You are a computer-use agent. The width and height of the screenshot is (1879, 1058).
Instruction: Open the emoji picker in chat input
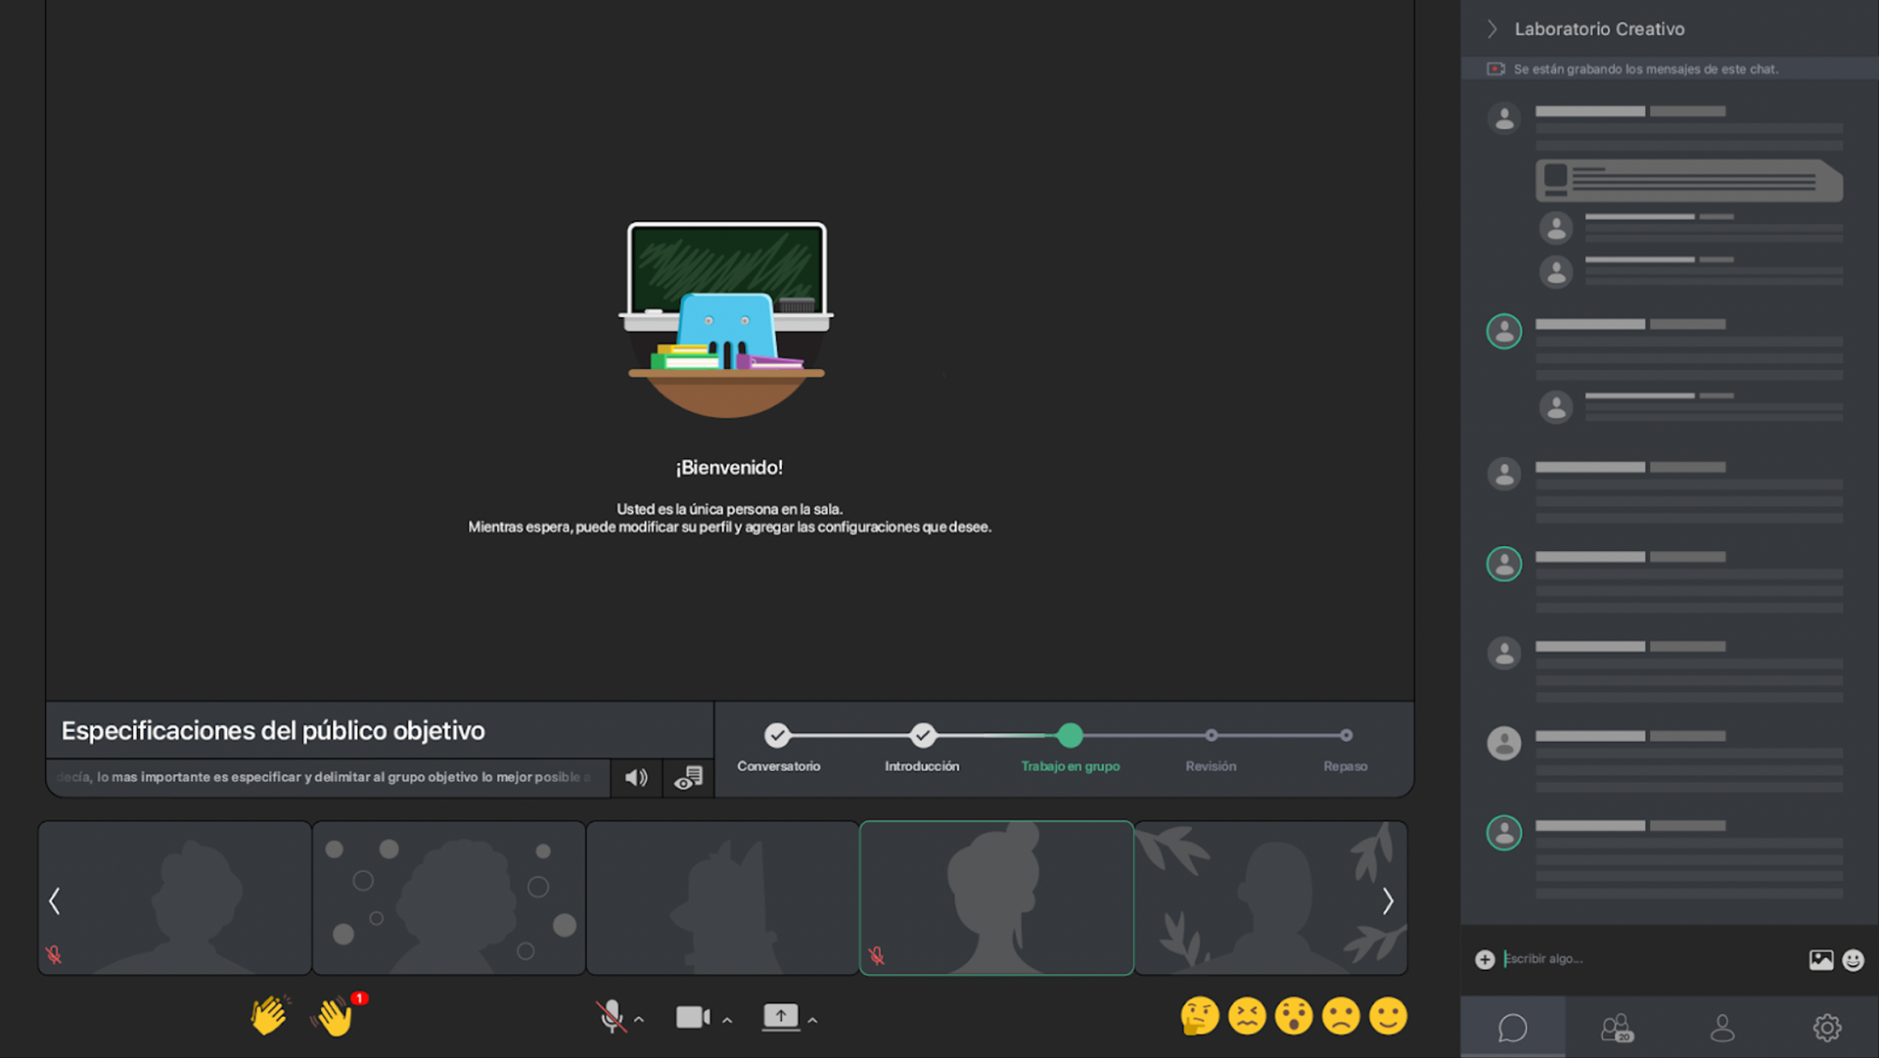click(x=1853, y=959)
